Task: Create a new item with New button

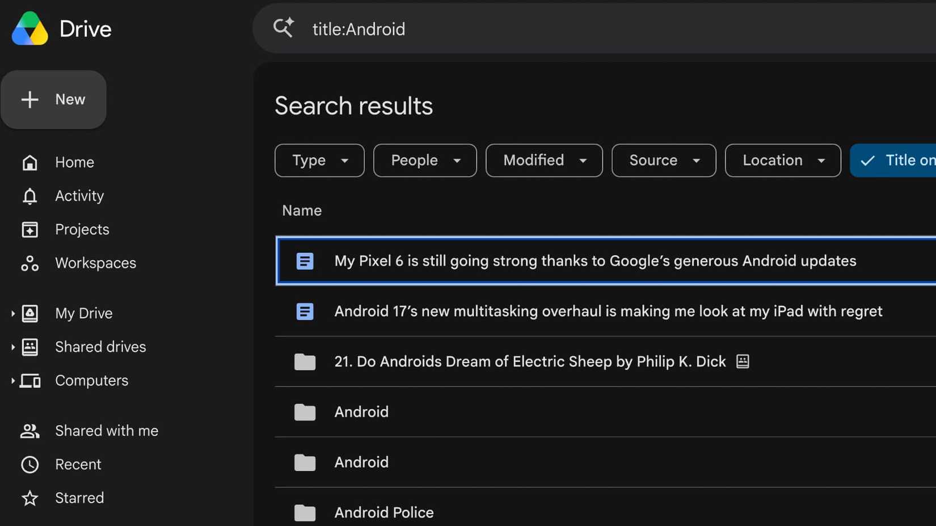Action: [54, 99]
